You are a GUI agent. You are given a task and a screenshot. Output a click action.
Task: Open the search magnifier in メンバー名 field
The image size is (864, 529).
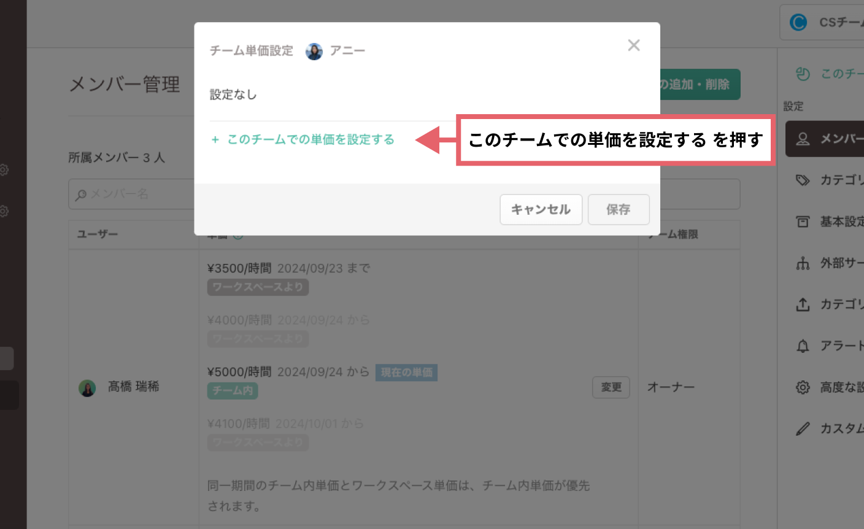click(x=81, y=194)
